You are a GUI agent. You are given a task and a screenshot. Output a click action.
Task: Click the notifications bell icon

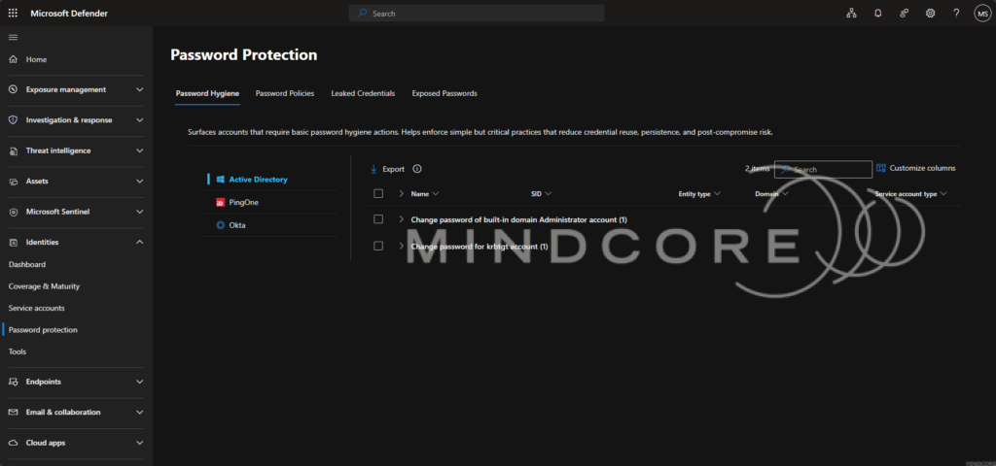point(878,14)
